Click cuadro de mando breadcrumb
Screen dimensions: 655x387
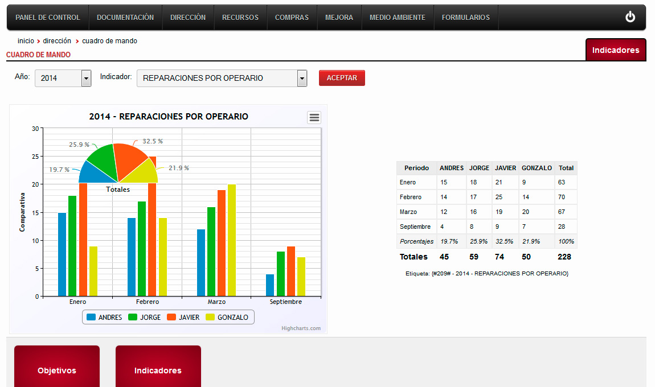tap(109, 41)
